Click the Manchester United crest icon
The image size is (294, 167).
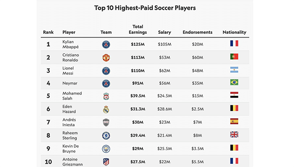point(106,57)
